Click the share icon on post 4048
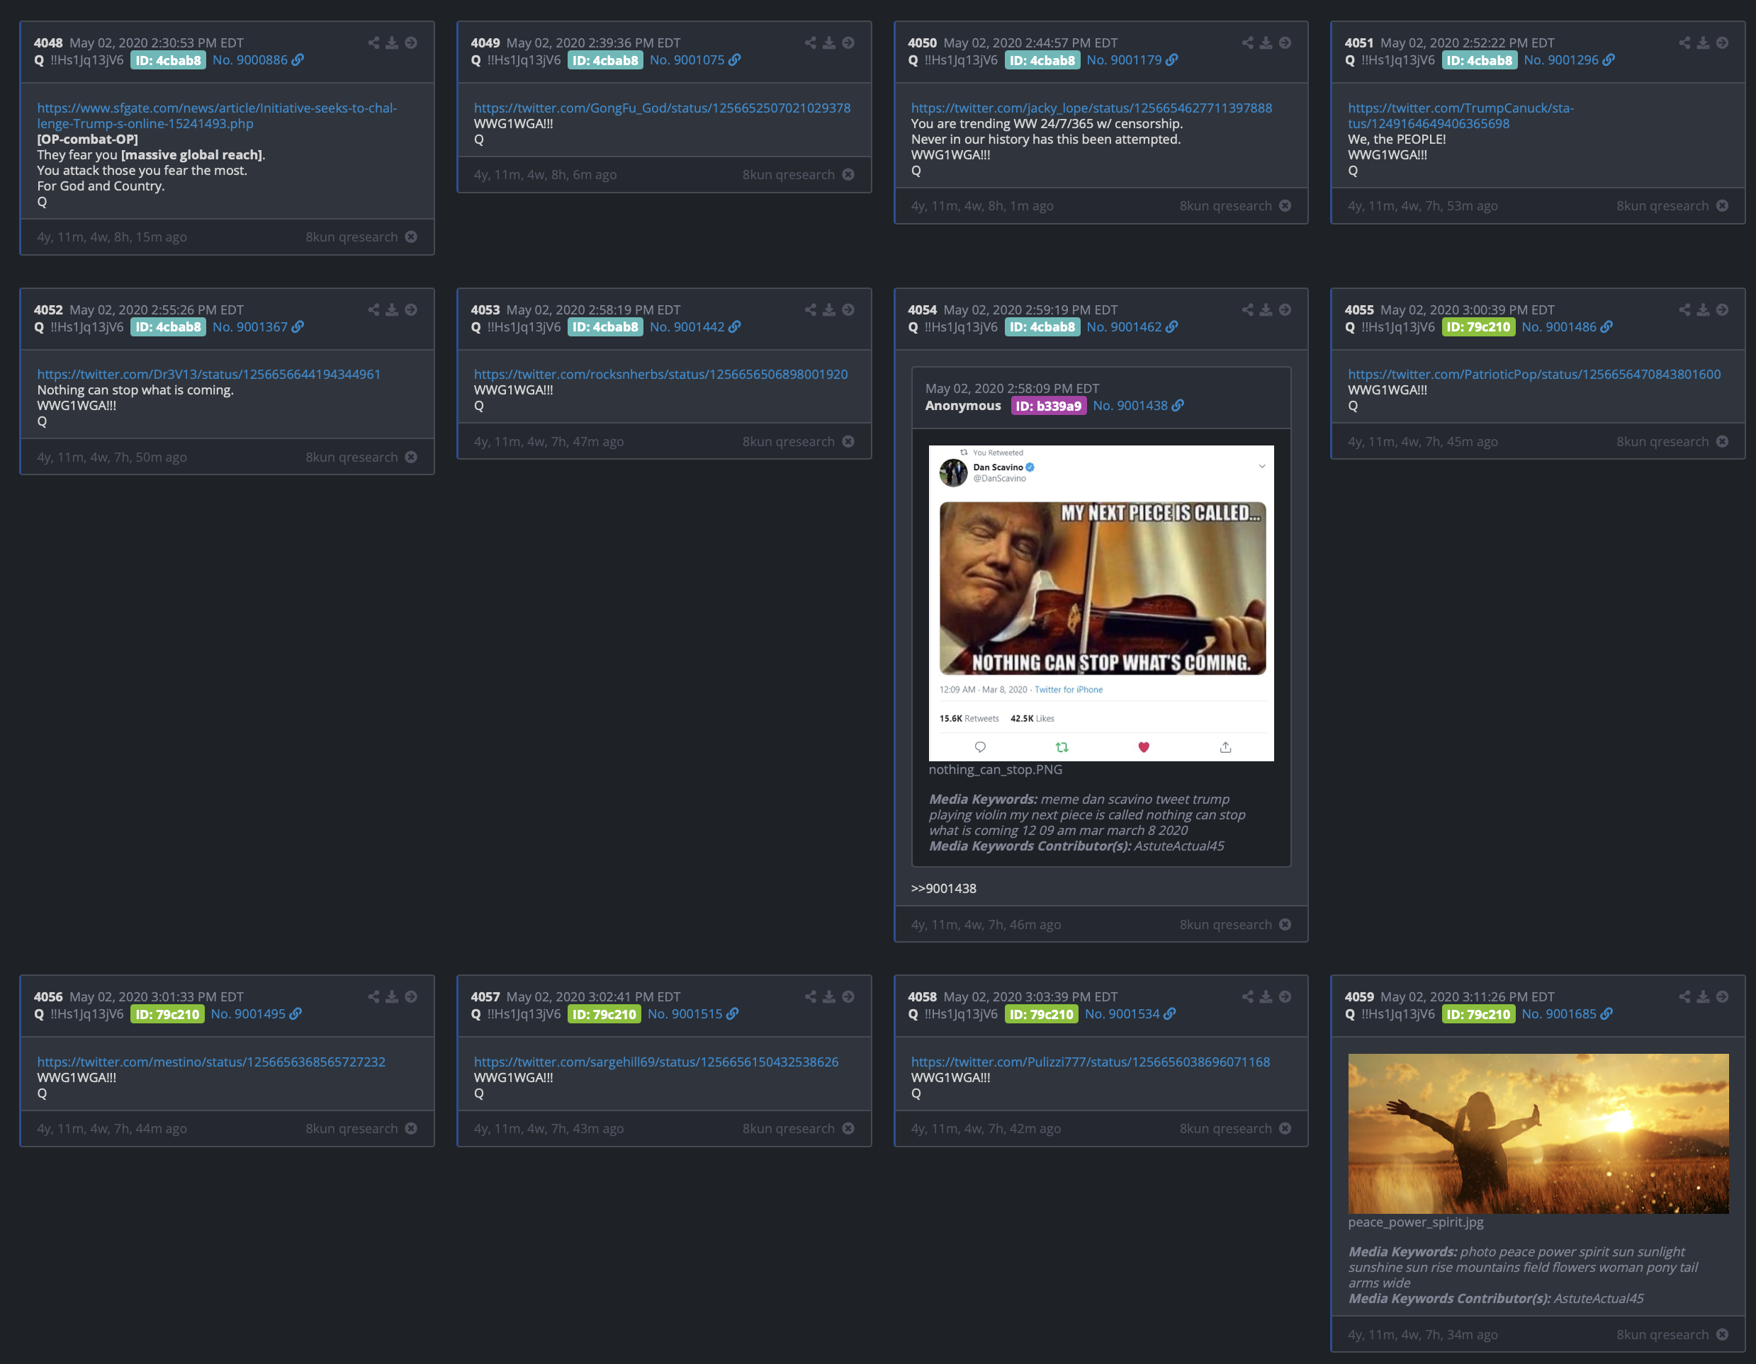The height and width of the screenshot is (1364, 1756). pos(373,42)
